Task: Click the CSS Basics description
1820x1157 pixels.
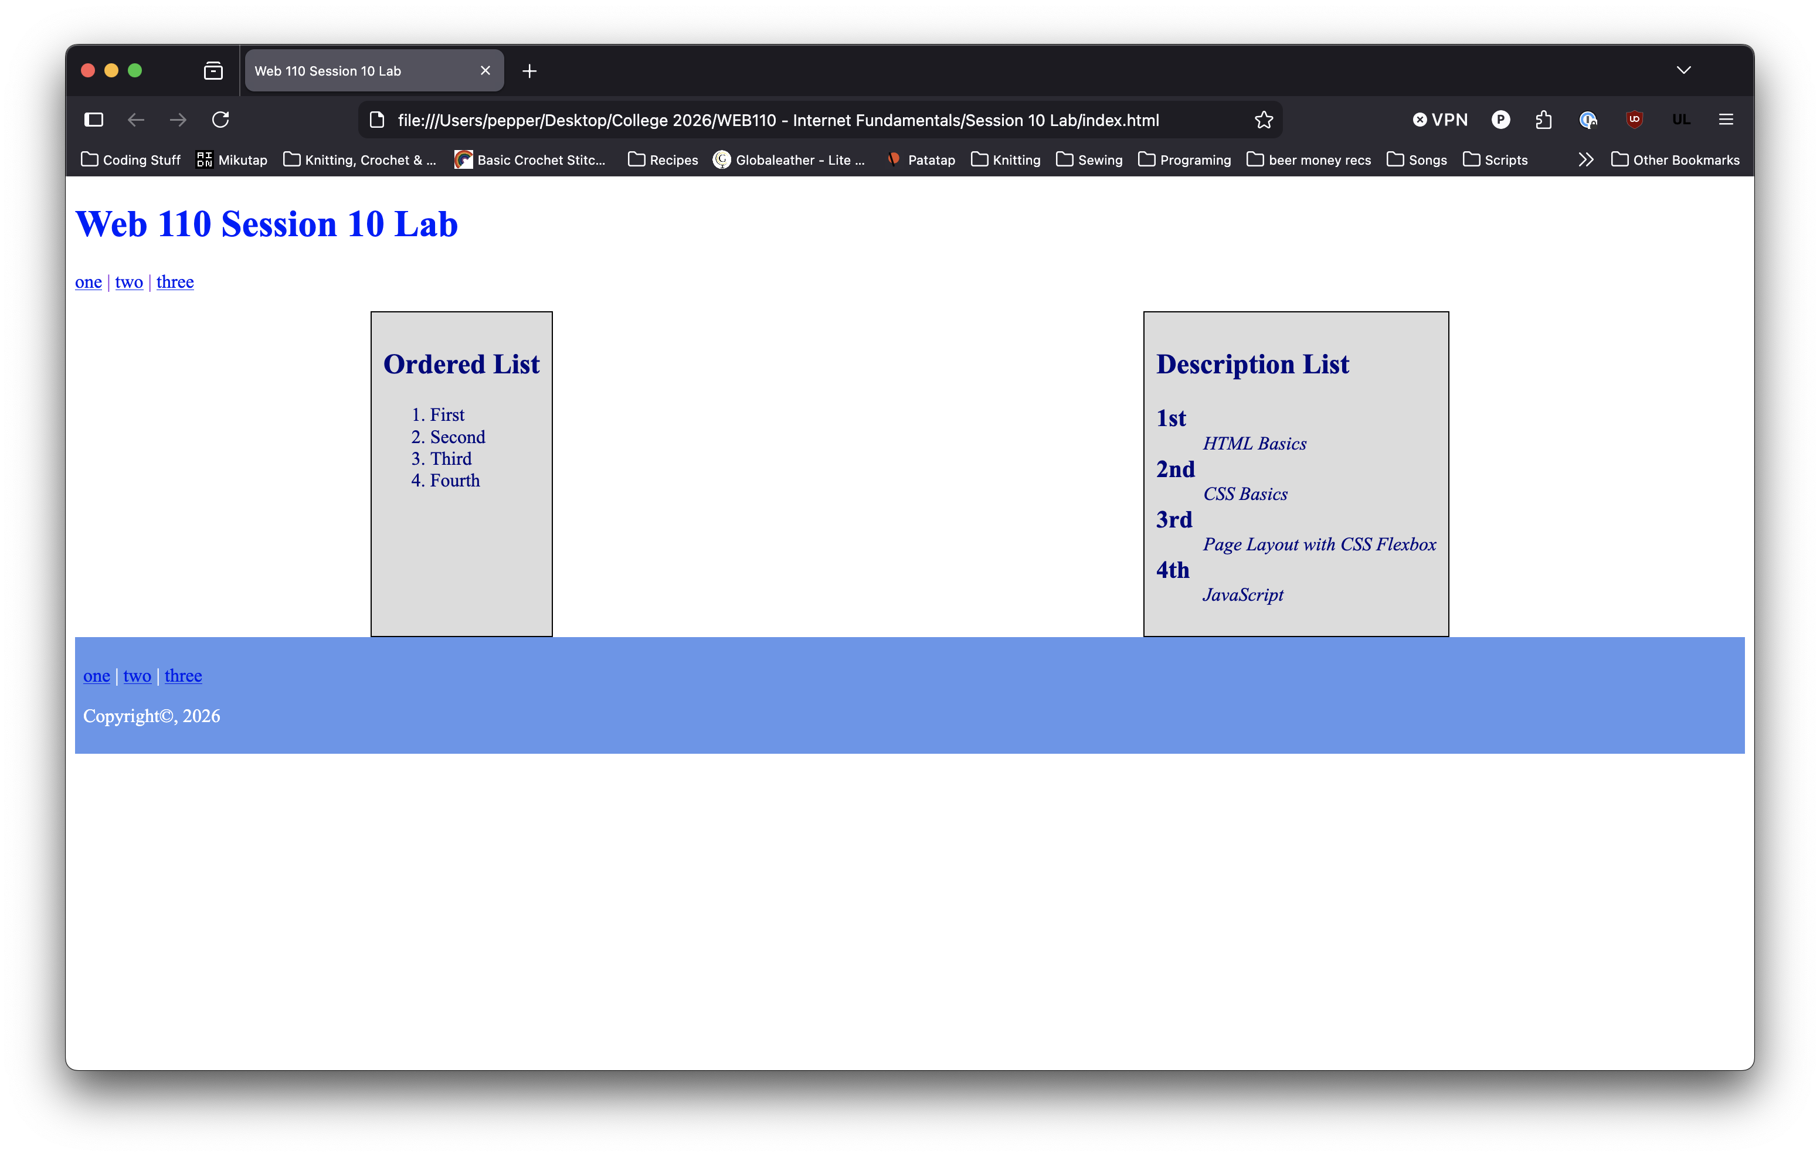Action: [1245, 494]
